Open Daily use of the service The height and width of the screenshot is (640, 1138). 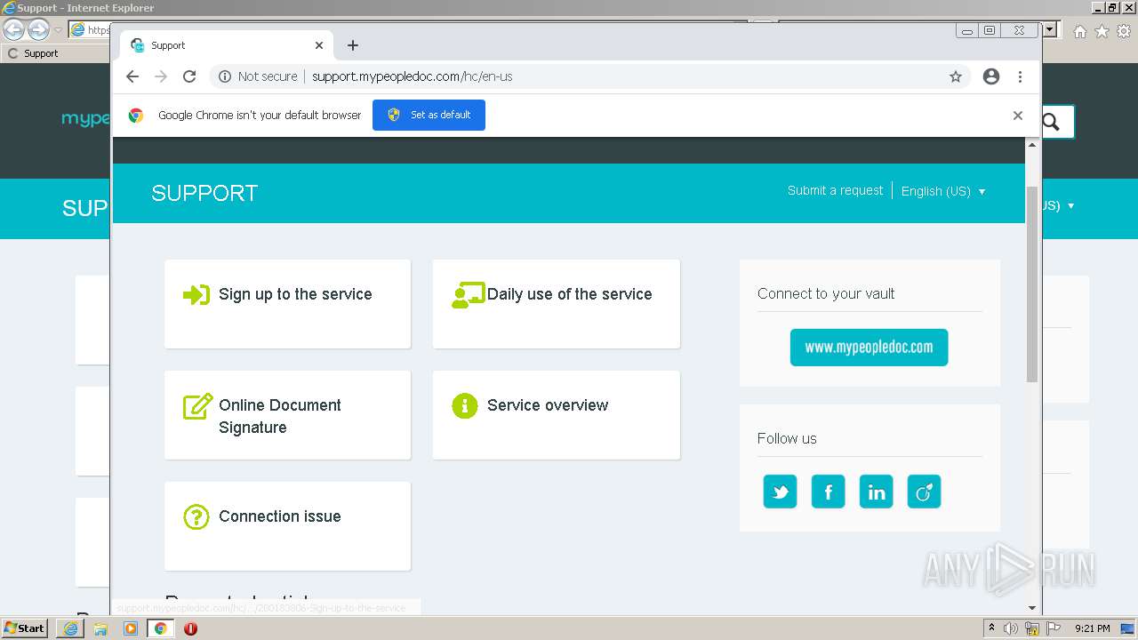(557, 304)
